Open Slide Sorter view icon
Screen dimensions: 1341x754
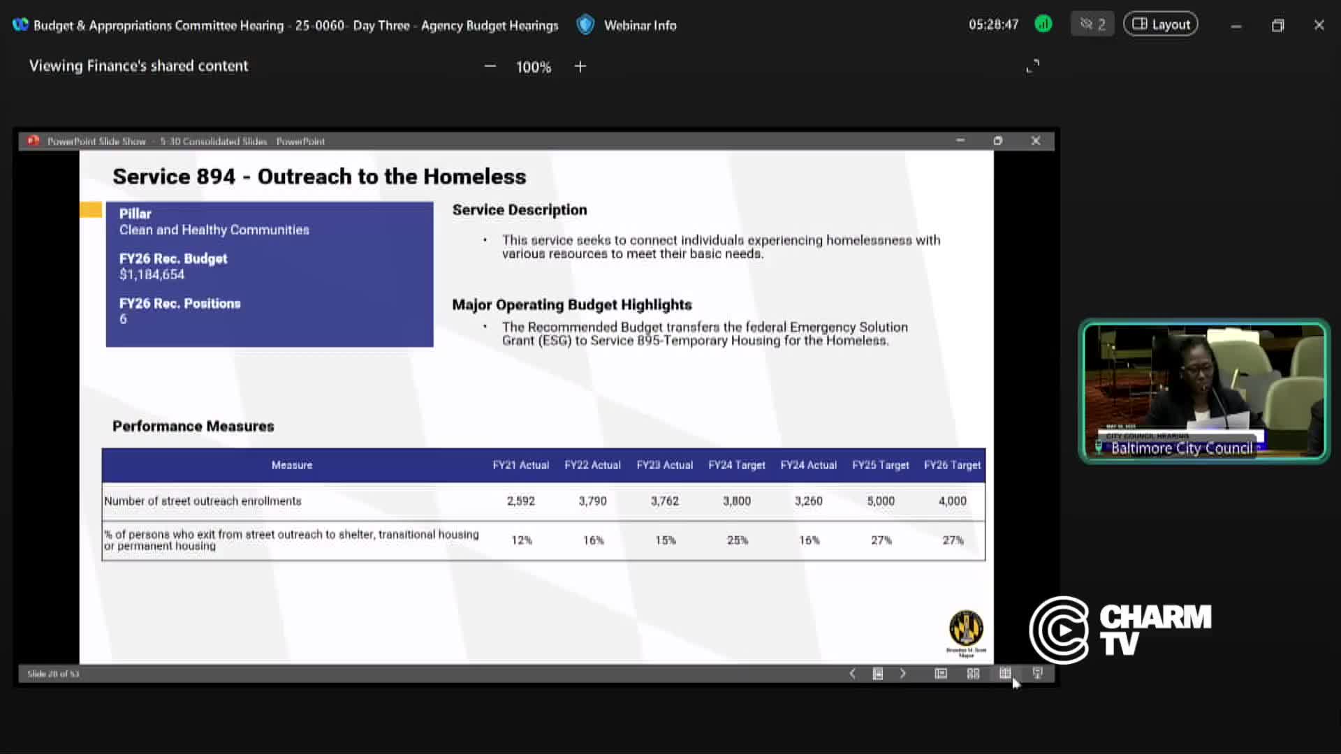click(x=973, y=674)
